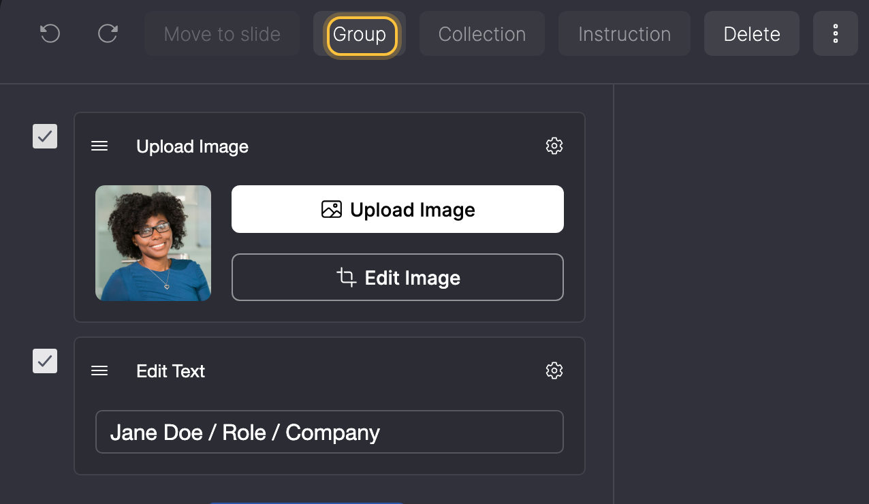Click the Edit Image button
The width and height of the screenshot is (869, 504).
coord(398,277)
